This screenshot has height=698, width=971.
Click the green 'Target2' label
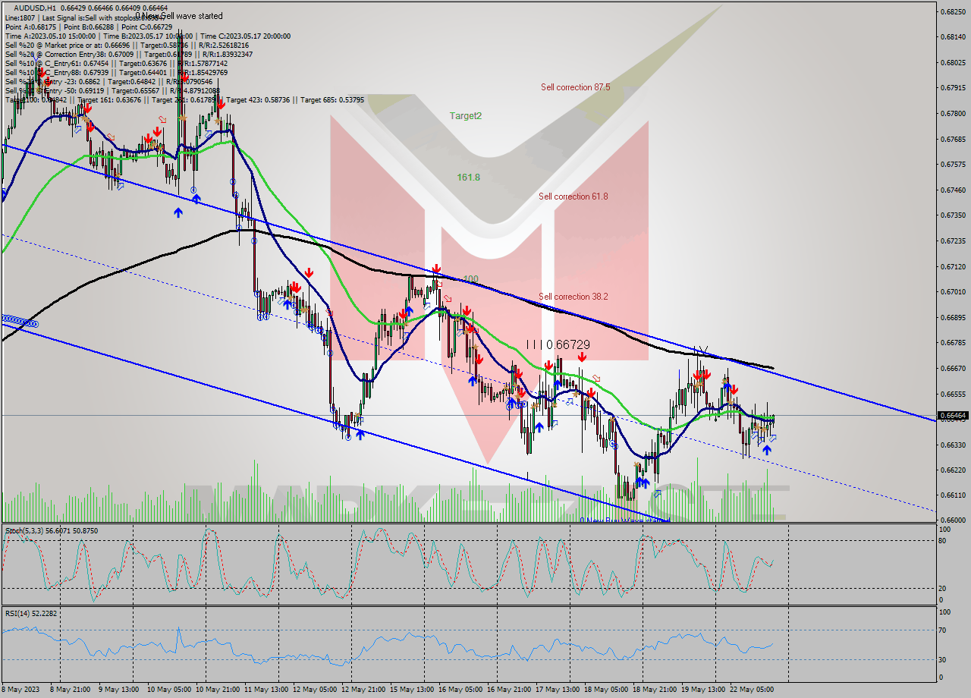point(465,116)
